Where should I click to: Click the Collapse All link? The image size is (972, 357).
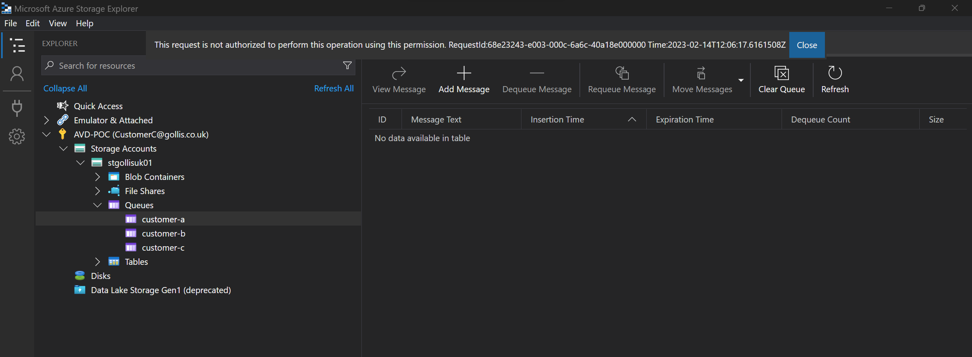click(x=65, y=88)
